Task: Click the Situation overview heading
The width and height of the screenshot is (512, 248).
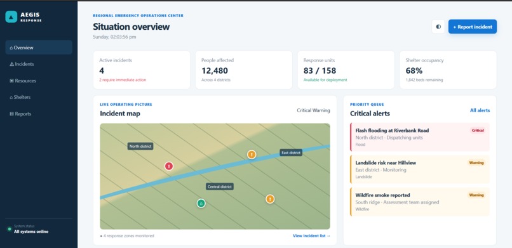Action: [131, 27]
